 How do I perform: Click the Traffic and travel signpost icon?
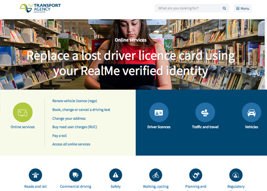click(x=205, y=113)
